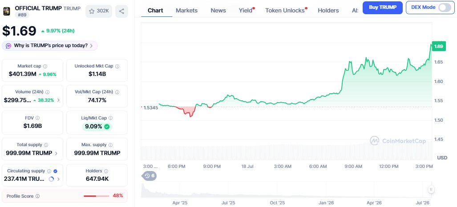This screenshot has height=207, width=457.
Task: Click Jul '25 on the timeline navigator
Action: coord(228,203)
